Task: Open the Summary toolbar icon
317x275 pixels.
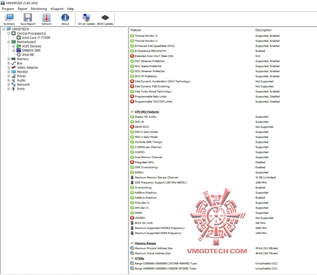Action: pyautogui.click(x=9, y=18)
